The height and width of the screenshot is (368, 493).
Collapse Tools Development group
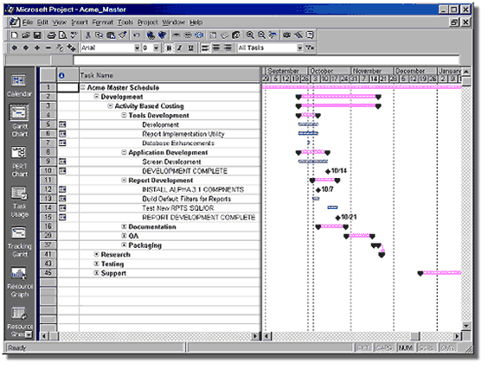coord(125,115)
